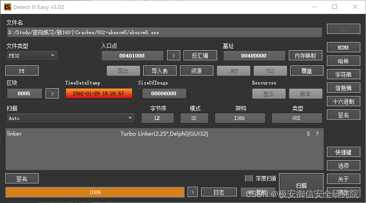Click the 入口点 value 00401000
Image resolution: width=366 pixels, height=203 pixels.
click(132, 56)
